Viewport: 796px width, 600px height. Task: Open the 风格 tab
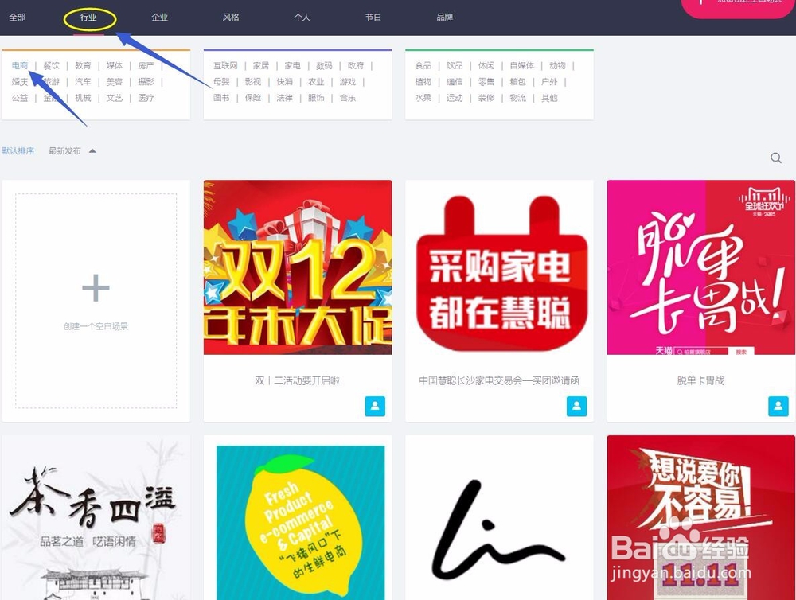230,17
